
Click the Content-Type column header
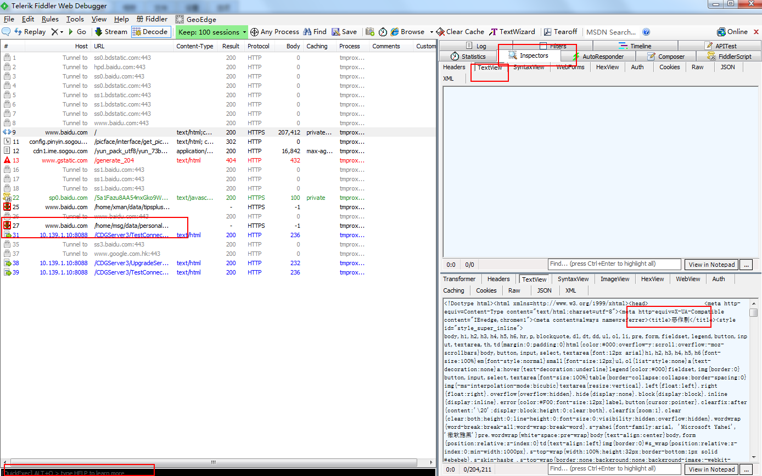[195, 46]
